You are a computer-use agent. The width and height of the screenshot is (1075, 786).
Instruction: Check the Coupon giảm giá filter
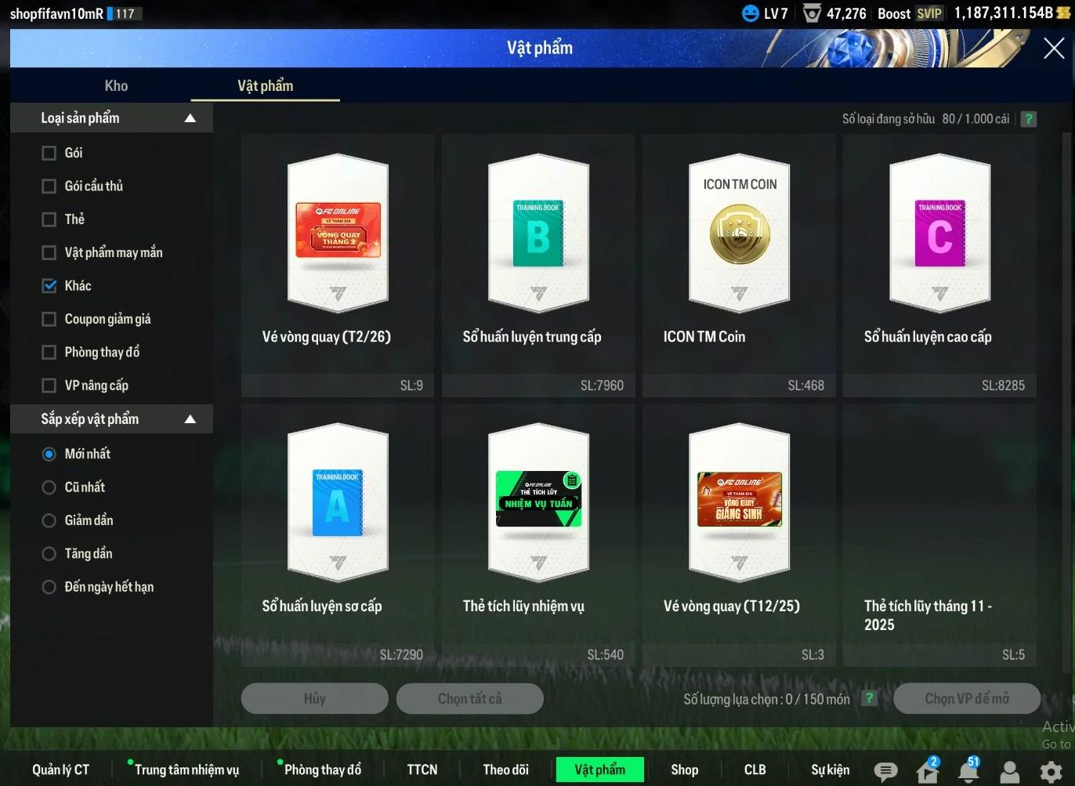click(49, 319)
